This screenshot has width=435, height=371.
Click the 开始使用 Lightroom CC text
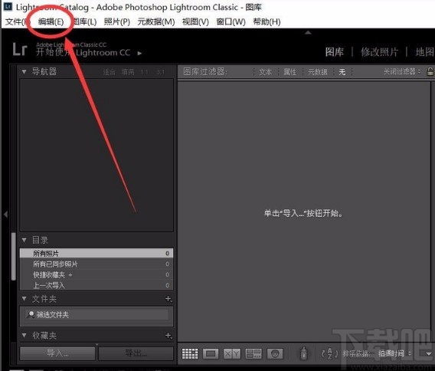click(83, 52)
